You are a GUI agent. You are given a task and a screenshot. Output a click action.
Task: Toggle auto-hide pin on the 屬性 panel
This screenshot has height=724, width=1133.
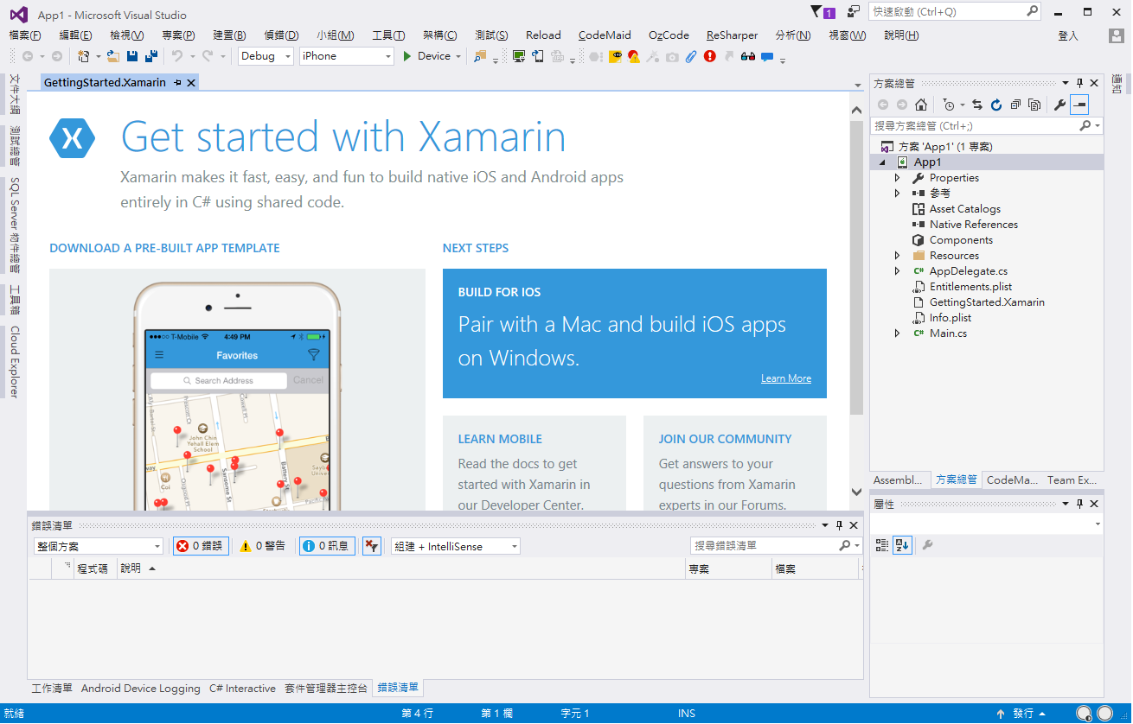[1080, 504]
